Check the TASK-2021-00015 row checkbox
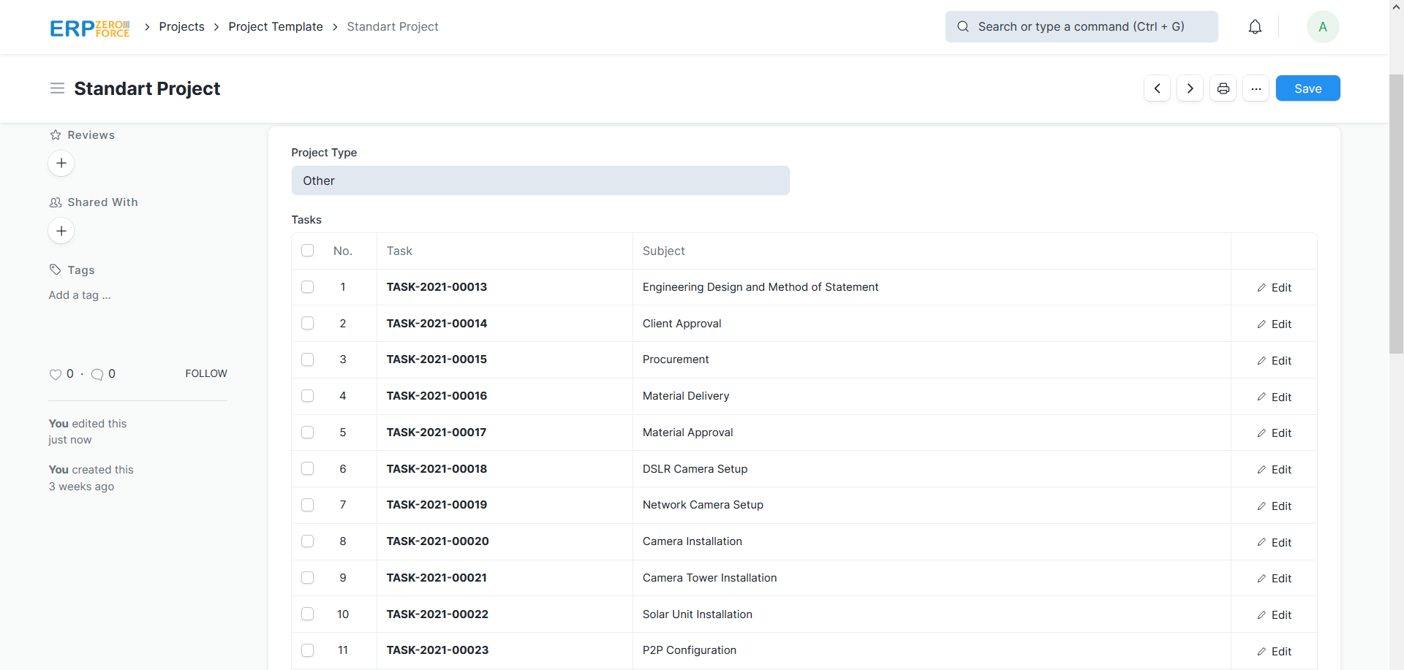This screenshot has width=1404, height=670. click(x=307, y=359)
